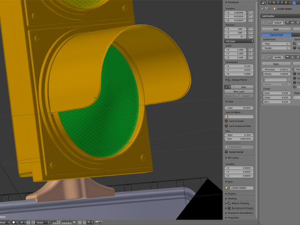Select the Catmull-Clark subdivision tab
300x225 pixels.
tap(276, 34)
